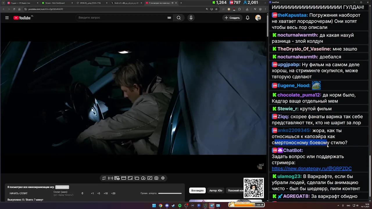This screenshot has width=372, height=209.
Task: Click the MEME PARTY widget on taskbar
Action: pos(246,204)
